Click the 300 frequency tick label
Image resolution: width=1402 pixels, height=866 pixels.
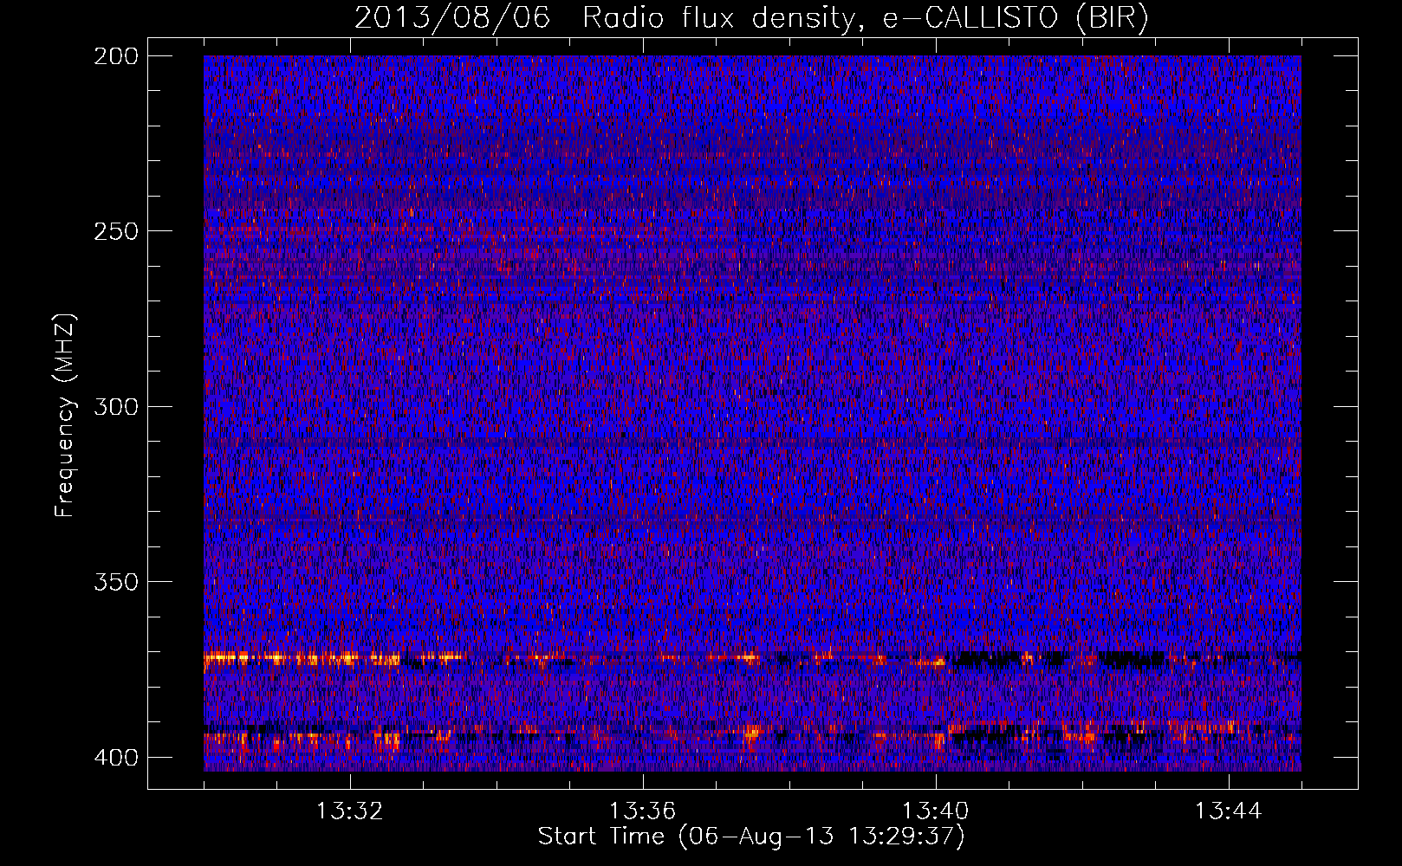pos(115,407)
